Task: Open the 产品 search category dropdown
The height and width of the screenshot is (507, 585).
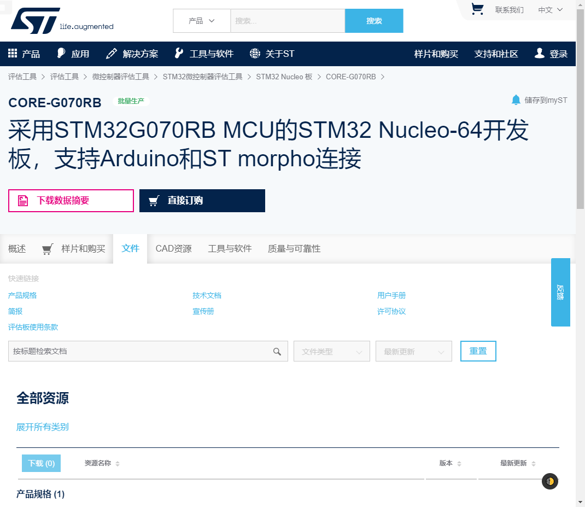Action: (202, 21)
